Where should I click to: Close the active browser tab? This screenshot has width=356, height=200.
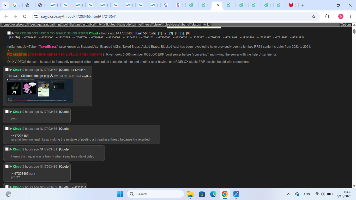218,5
